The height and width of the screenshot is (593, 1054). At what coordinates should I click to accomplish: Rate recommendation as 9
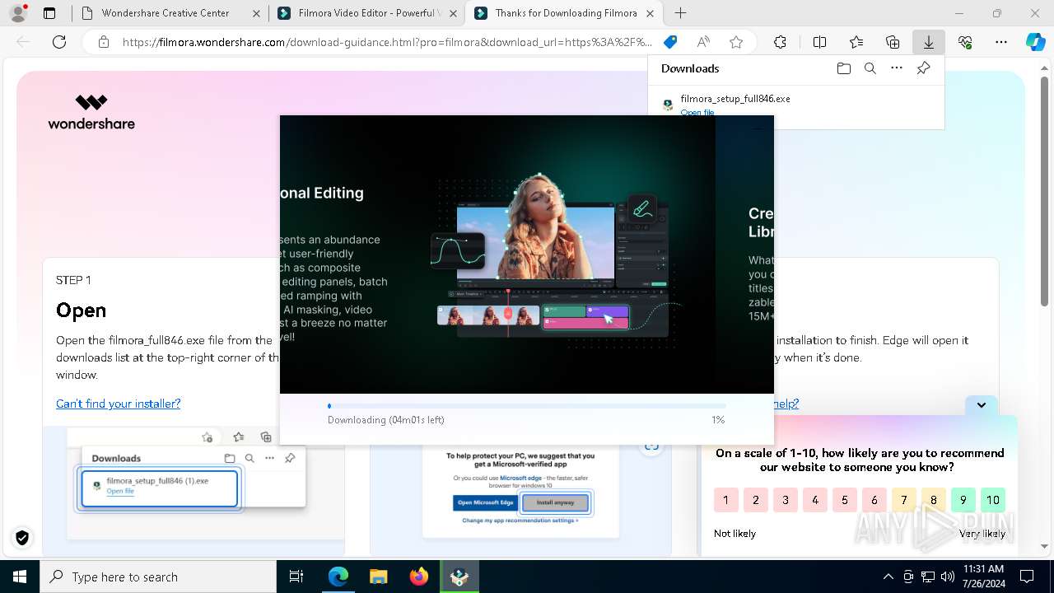point(963,500)
